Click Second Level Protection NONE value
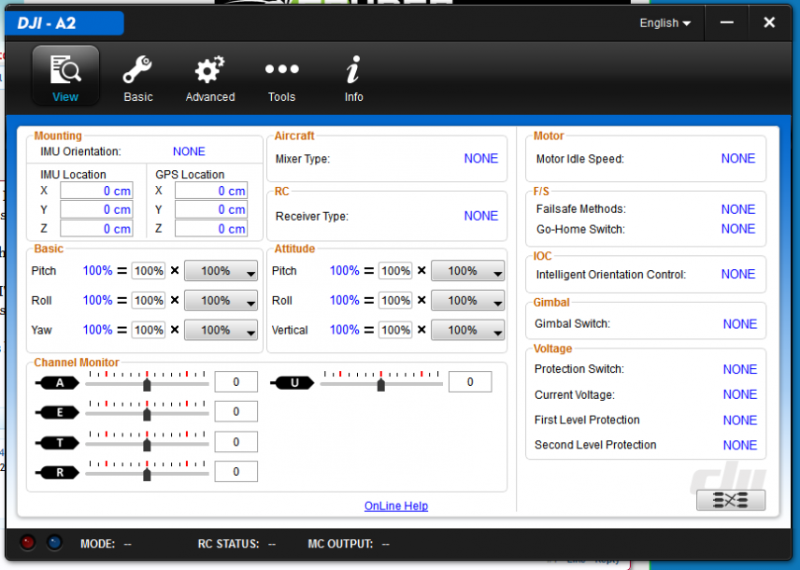Viewport: 800px width, 570px height. pyautogui.click(x=740, y=446)
